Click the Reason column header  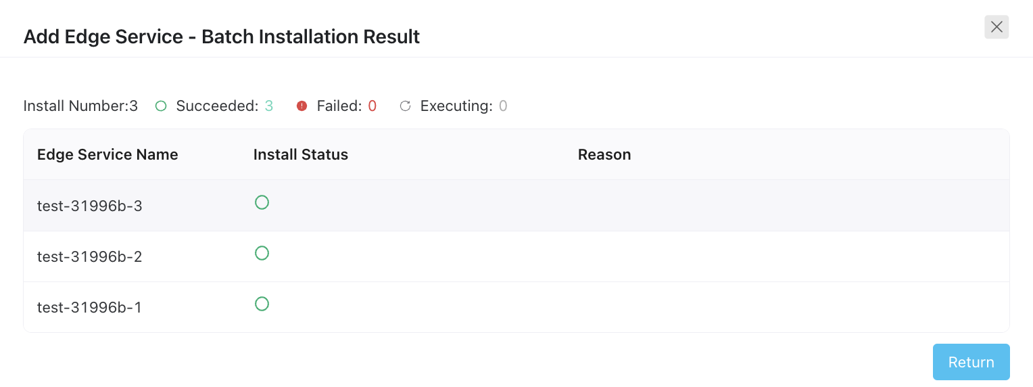pos(604,154)
